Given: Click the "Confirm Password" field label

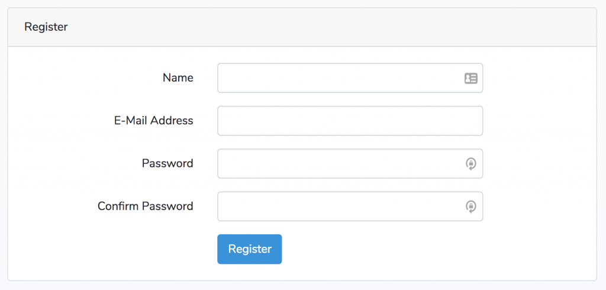Looking at the screenshot, I should [x=145, y=206].
